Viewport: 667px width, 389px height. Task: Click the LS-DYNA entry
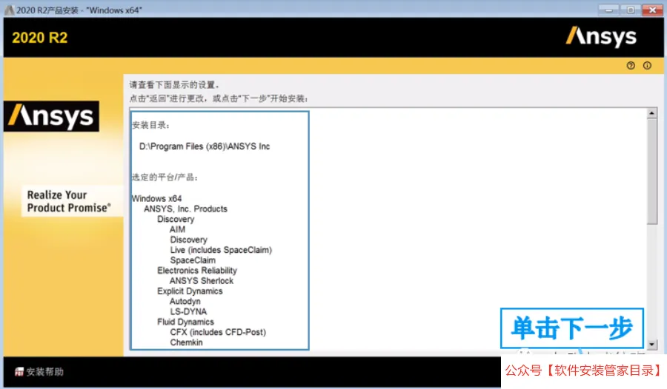tap(188, 311)
